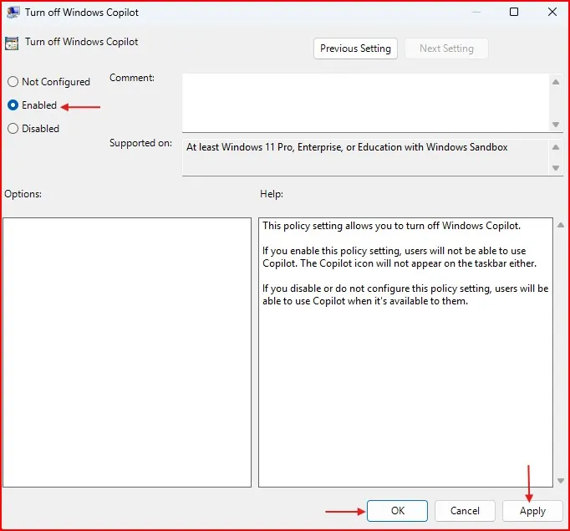This screenshot has width=570, height=531.
Task: Click Help pane scroll down arrow
Action: (561, 481)
